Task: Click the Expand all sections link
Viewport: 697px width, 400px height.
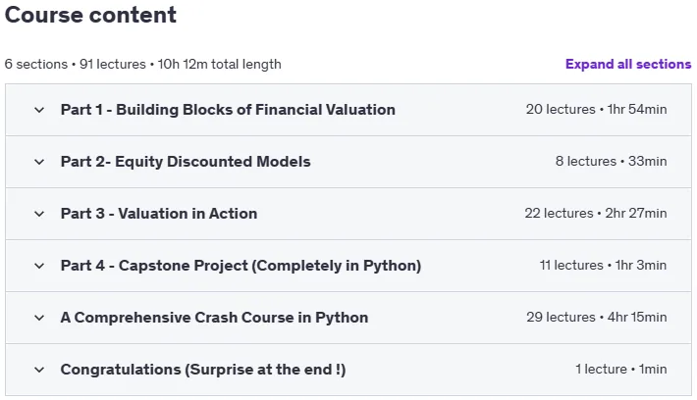Action: [x=628, y=64]
